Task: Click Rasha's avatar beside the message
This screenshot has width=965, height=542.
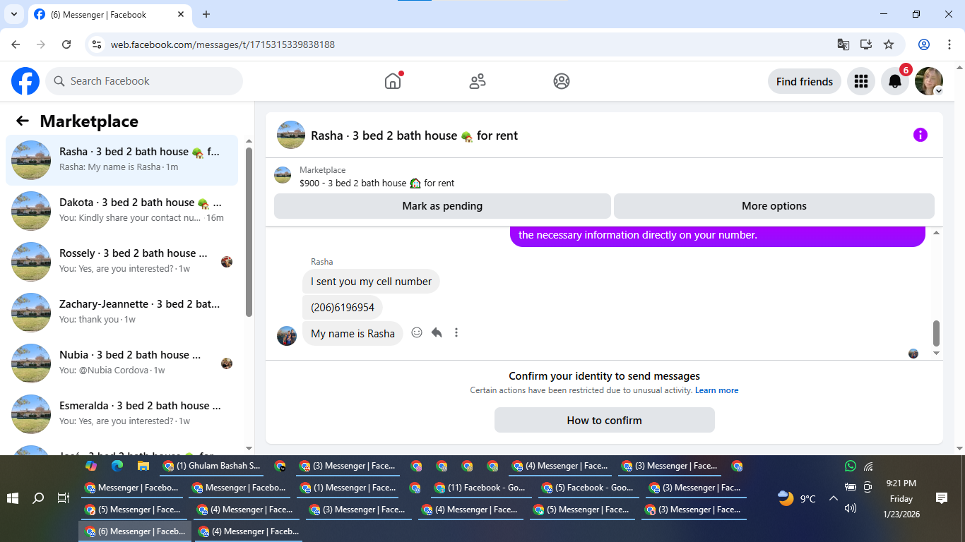Action: click(x=287, y=335)
